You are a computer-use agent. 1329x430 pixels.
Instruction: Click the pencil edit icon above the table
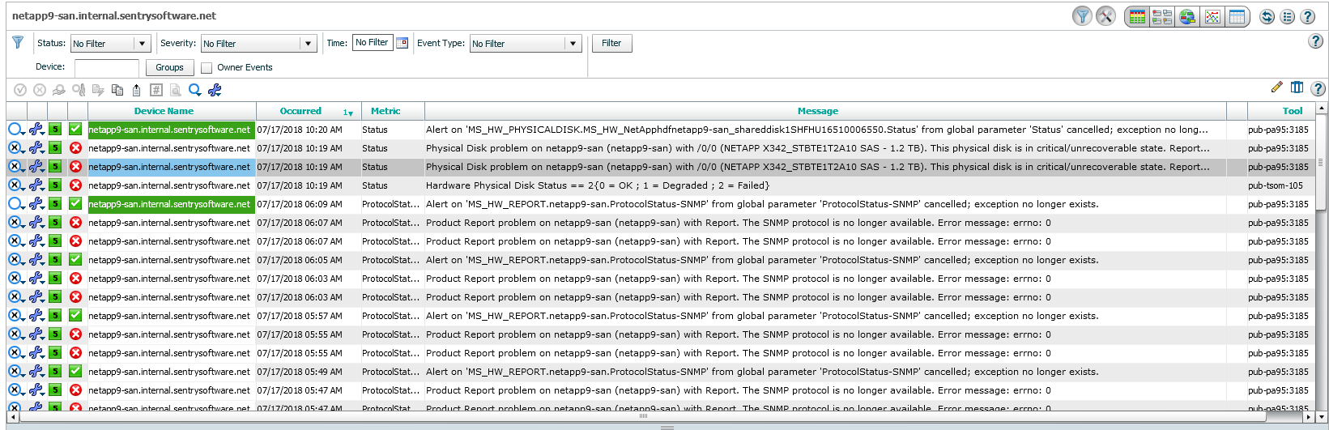coord(1277,87)
